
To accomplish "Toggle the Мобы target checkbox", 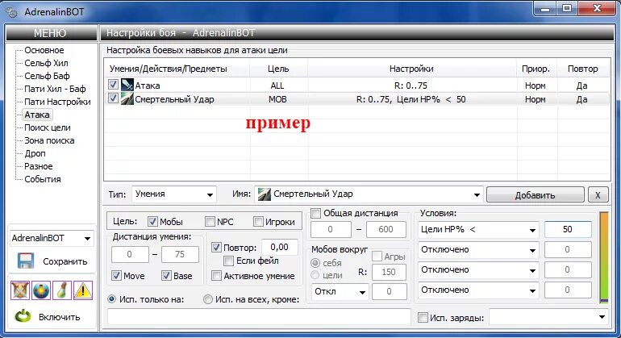I will tap(152, 222).
